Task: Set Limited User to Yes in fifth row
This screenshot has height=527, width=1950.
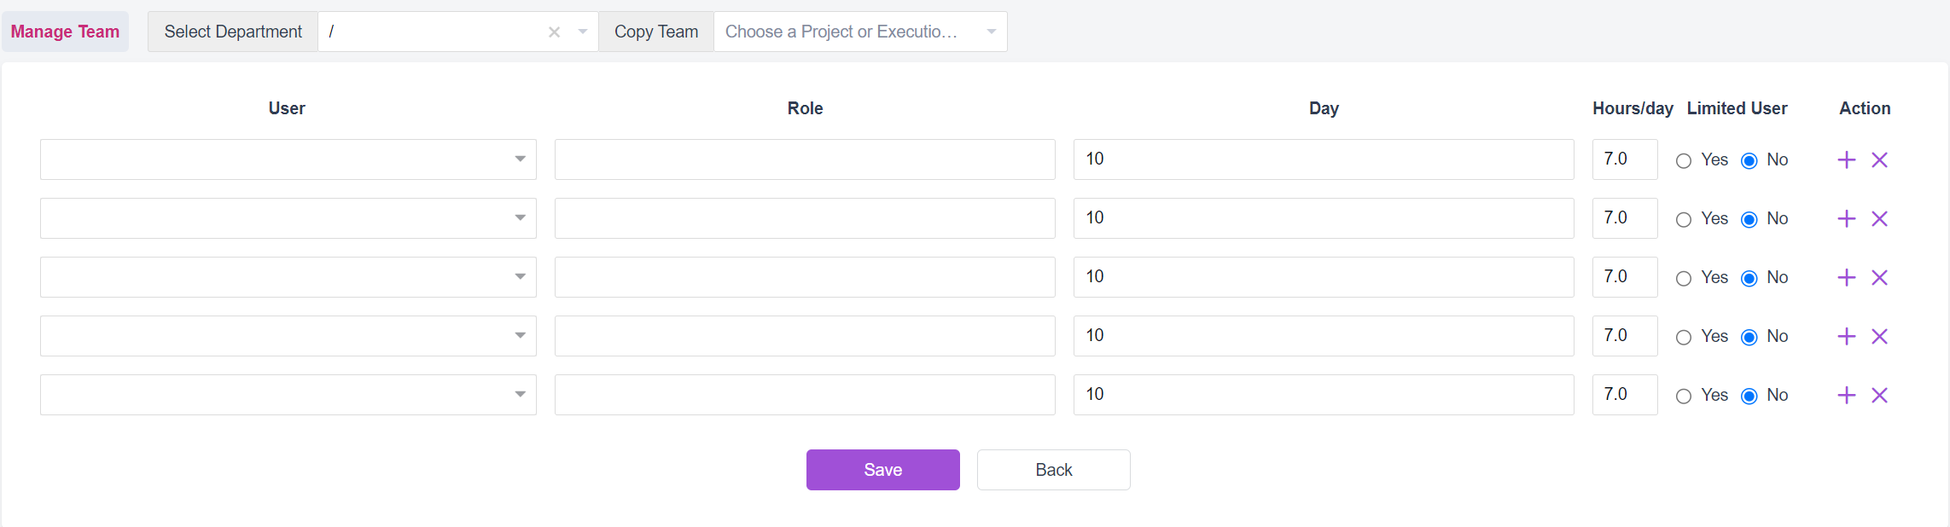Action: [x=1684, y=397]
